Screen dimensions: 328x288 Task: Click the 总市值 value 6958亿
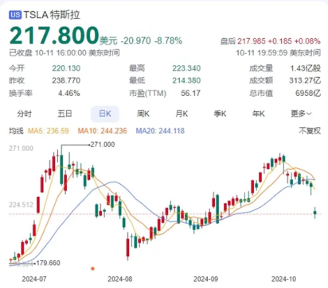(x=308, y=93)
